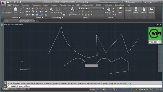Toggle snap mode in status bar
This screenshot has height=92, width=163.
(x=101, y=89)
